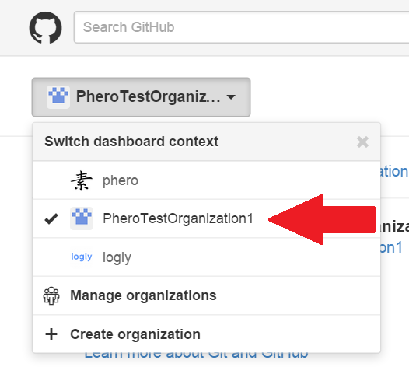Click the checkmark next to PheroTestOrganization1
Viewport: 409px width, 374px height.
(x=51, y=218)
